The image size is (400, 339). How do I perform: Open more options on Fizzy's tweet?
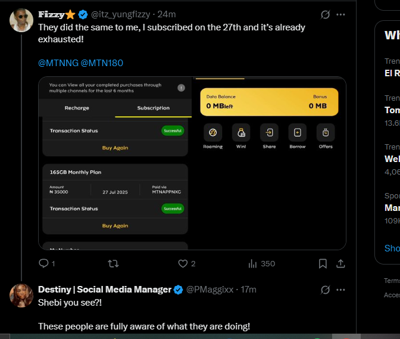341,14
